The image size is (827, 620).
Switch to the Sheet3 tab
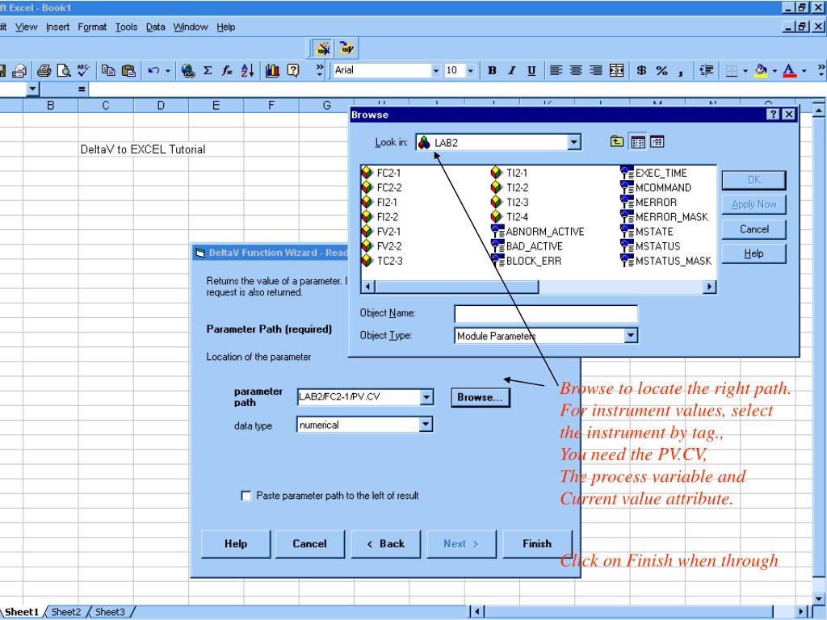(x=110, y=612)
